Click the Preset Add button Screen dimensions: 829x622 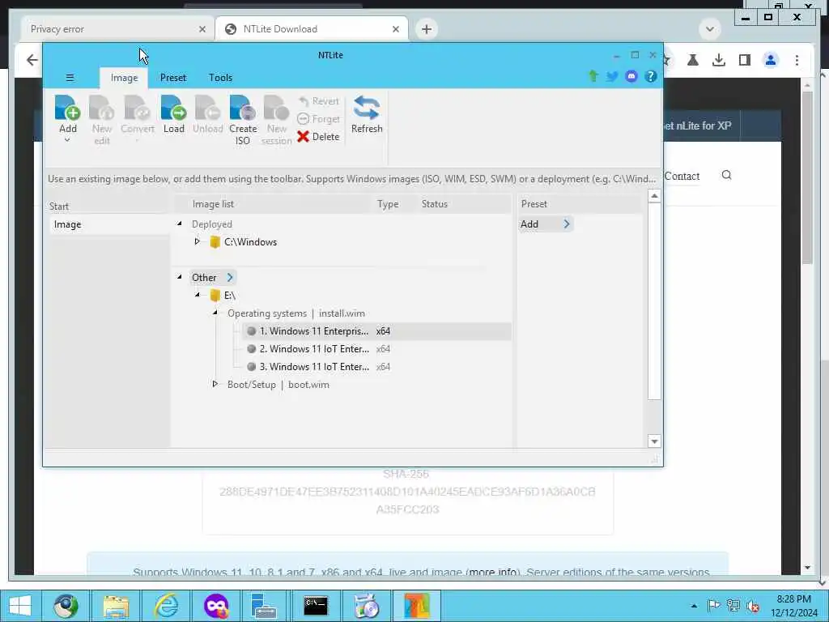tap(545, 224)
